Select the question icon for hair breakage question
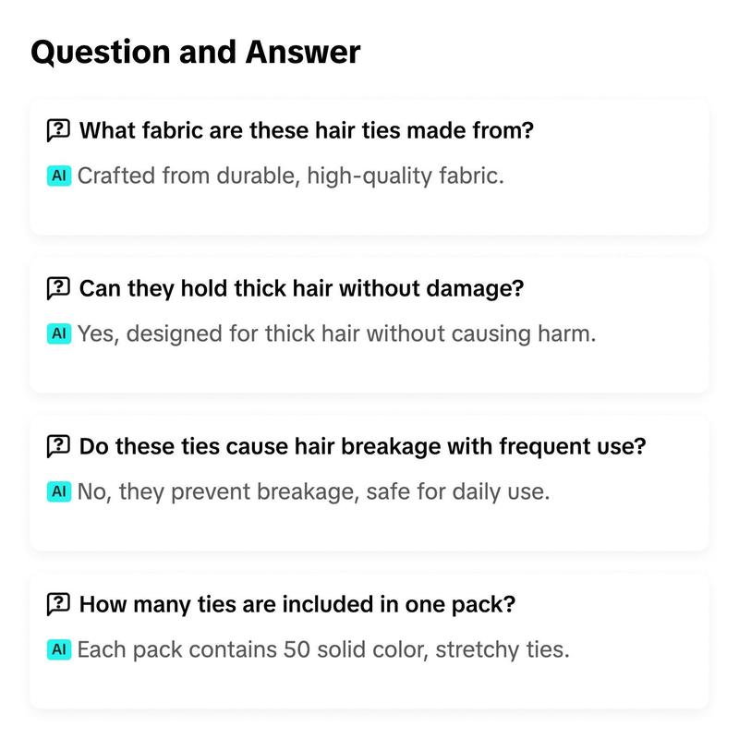The width and height of the screenshot is (739, 739). click(58, 446)
